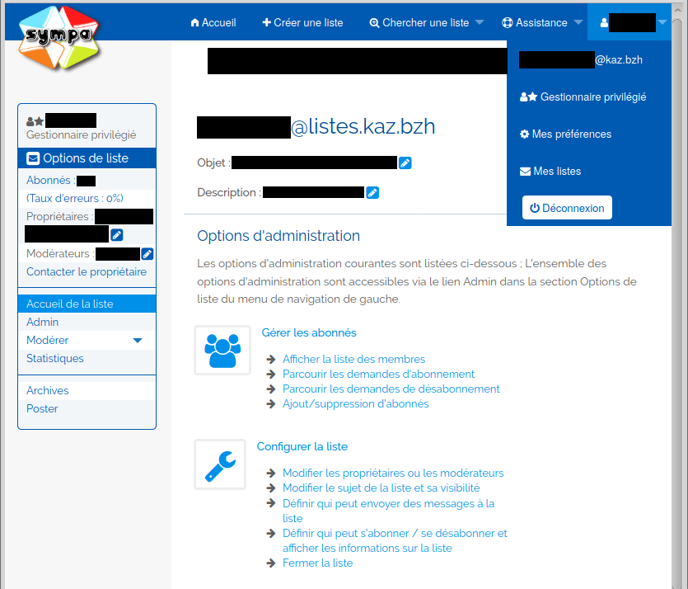Viewport: 688px width, 589px height.
Task: Click Modifier les propriétaires ou les modérateurs
Action: (x=392, y=474)
